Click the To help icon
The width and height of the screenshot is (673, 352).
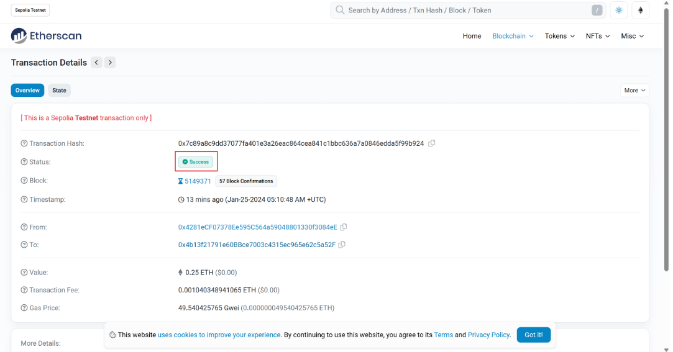click(x=24, y=245)
